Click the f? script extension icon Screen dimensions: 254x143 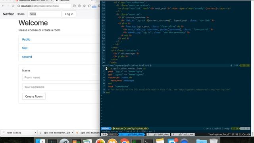tap(89, 6)
